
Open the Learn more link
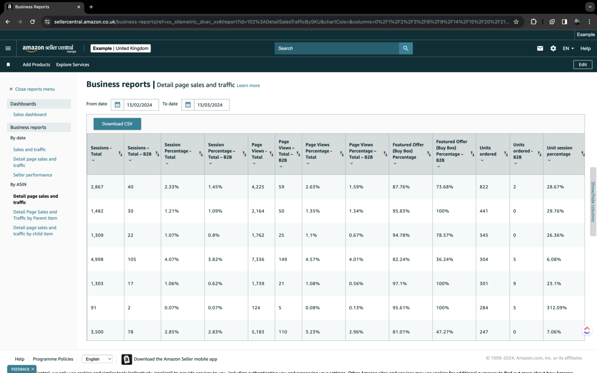pos(248,85)
